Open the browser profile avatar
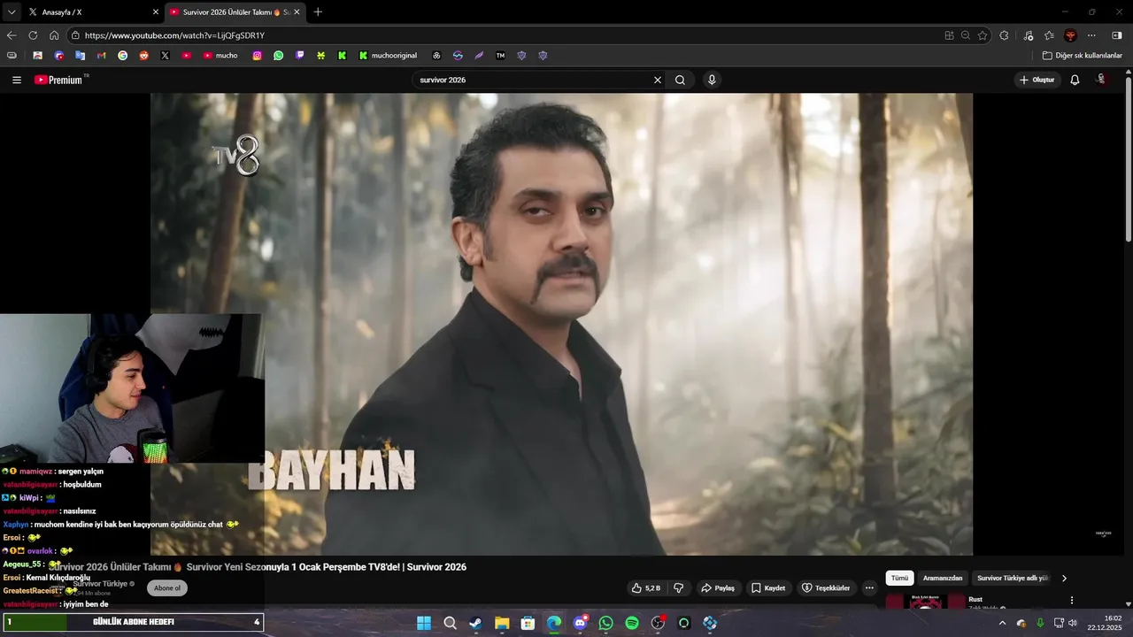 coord(1070,35)
